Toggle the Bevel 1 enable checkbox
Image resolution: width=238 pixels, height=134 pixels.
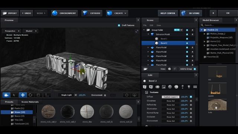point(187,39)
